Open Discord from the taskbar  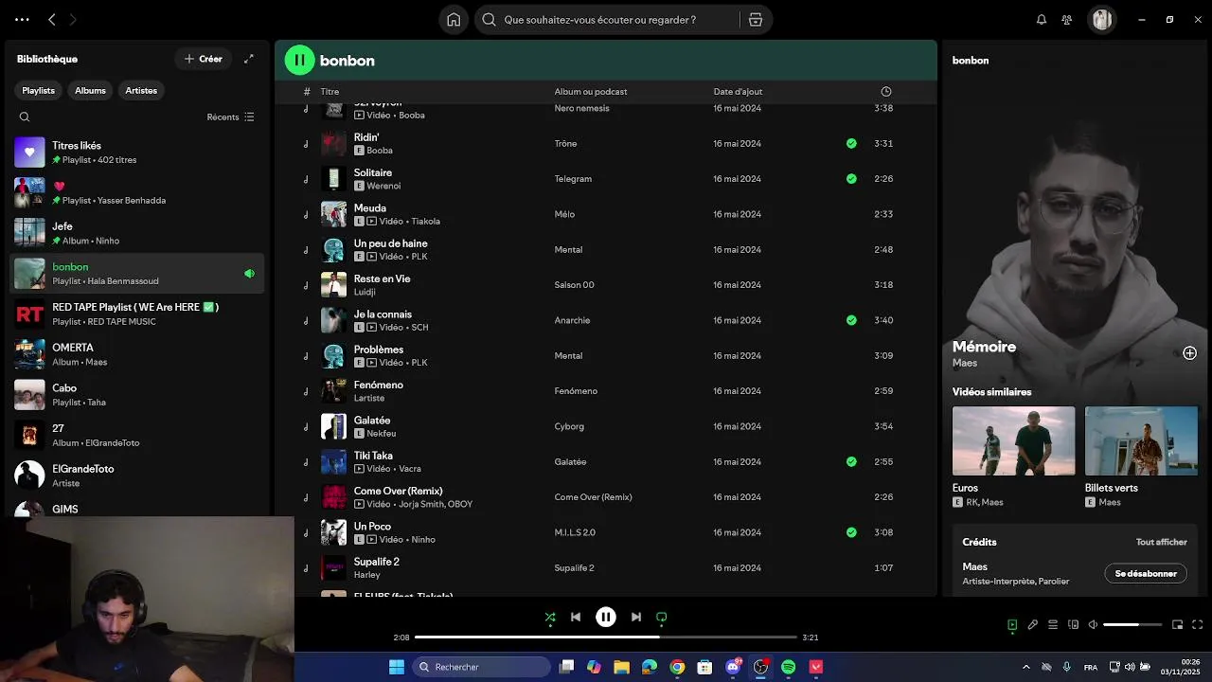point(733,667)
